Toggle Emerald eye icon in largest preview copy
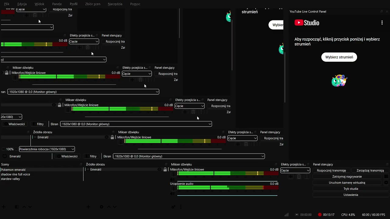390x219 pixels. (107, 137)
